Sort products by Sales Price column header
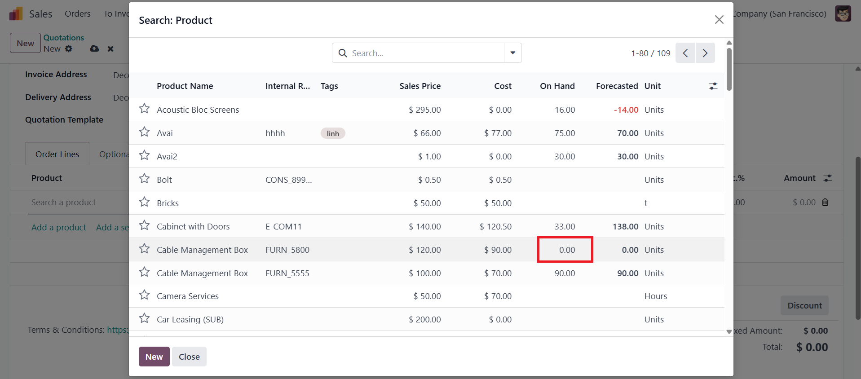Viewport: 861px width, 379px height. [419, 86]
